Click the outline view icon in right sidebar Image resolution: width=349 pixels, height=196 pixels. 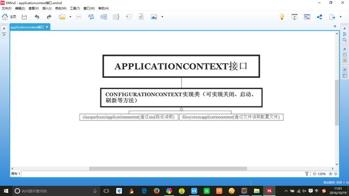pos(345,34)
